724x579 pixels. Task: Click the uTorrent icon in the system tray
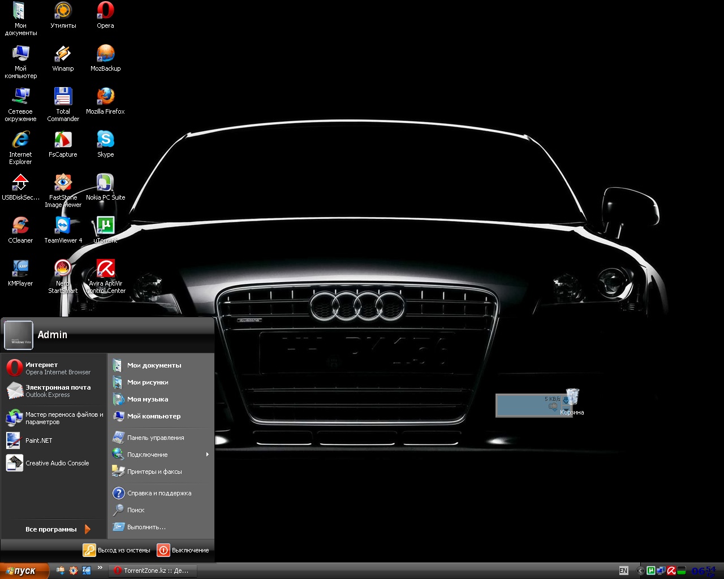[x=650, y=571]
